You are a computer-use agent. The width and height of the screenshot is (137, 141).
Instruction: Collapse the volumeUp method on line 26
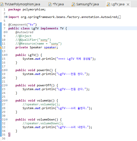[x=7, y=100]
